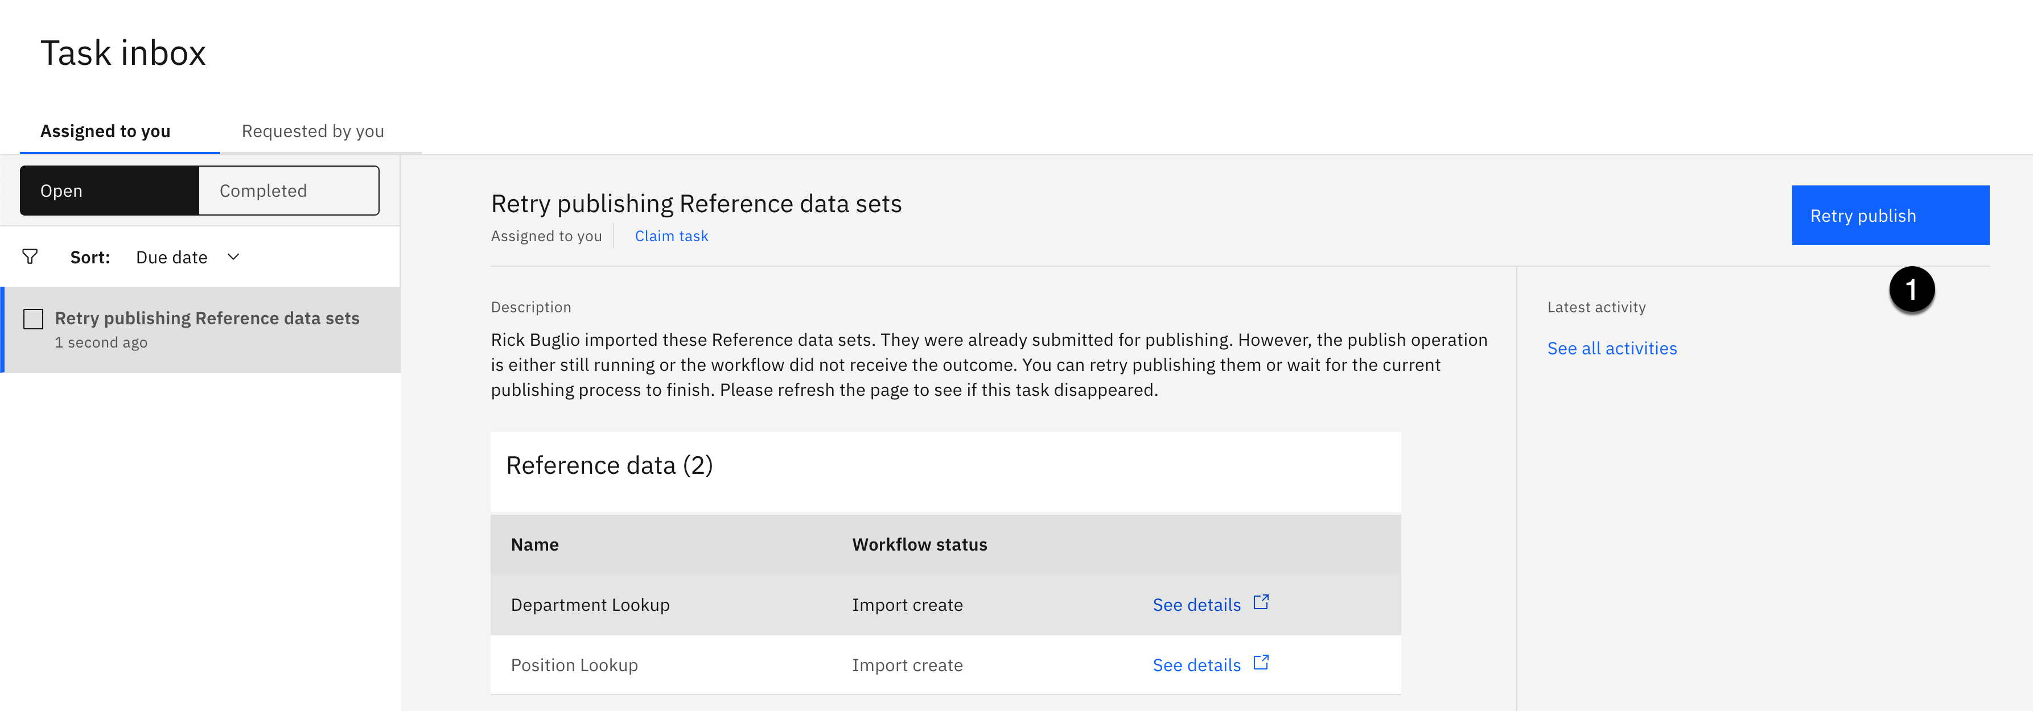Screen dimensions: 2033x711
Task: Select the Department Lookup table row
Action: (590, 605)
